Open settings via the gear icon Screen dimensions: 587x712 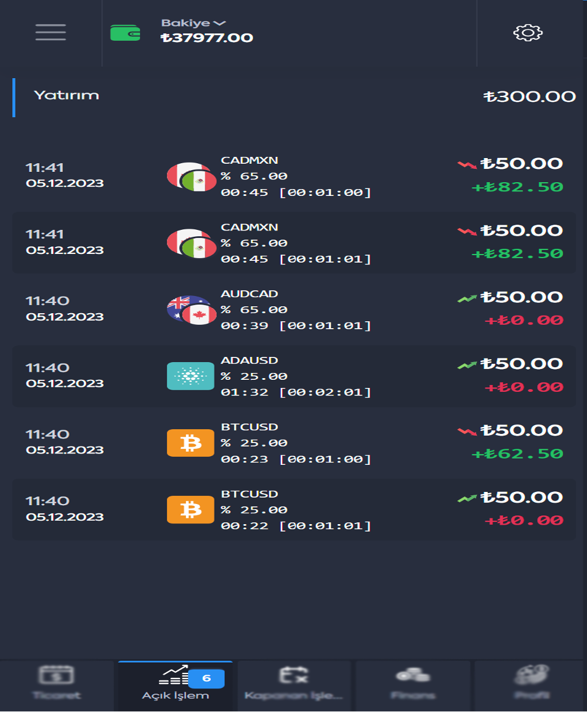(x=528, y=33)
